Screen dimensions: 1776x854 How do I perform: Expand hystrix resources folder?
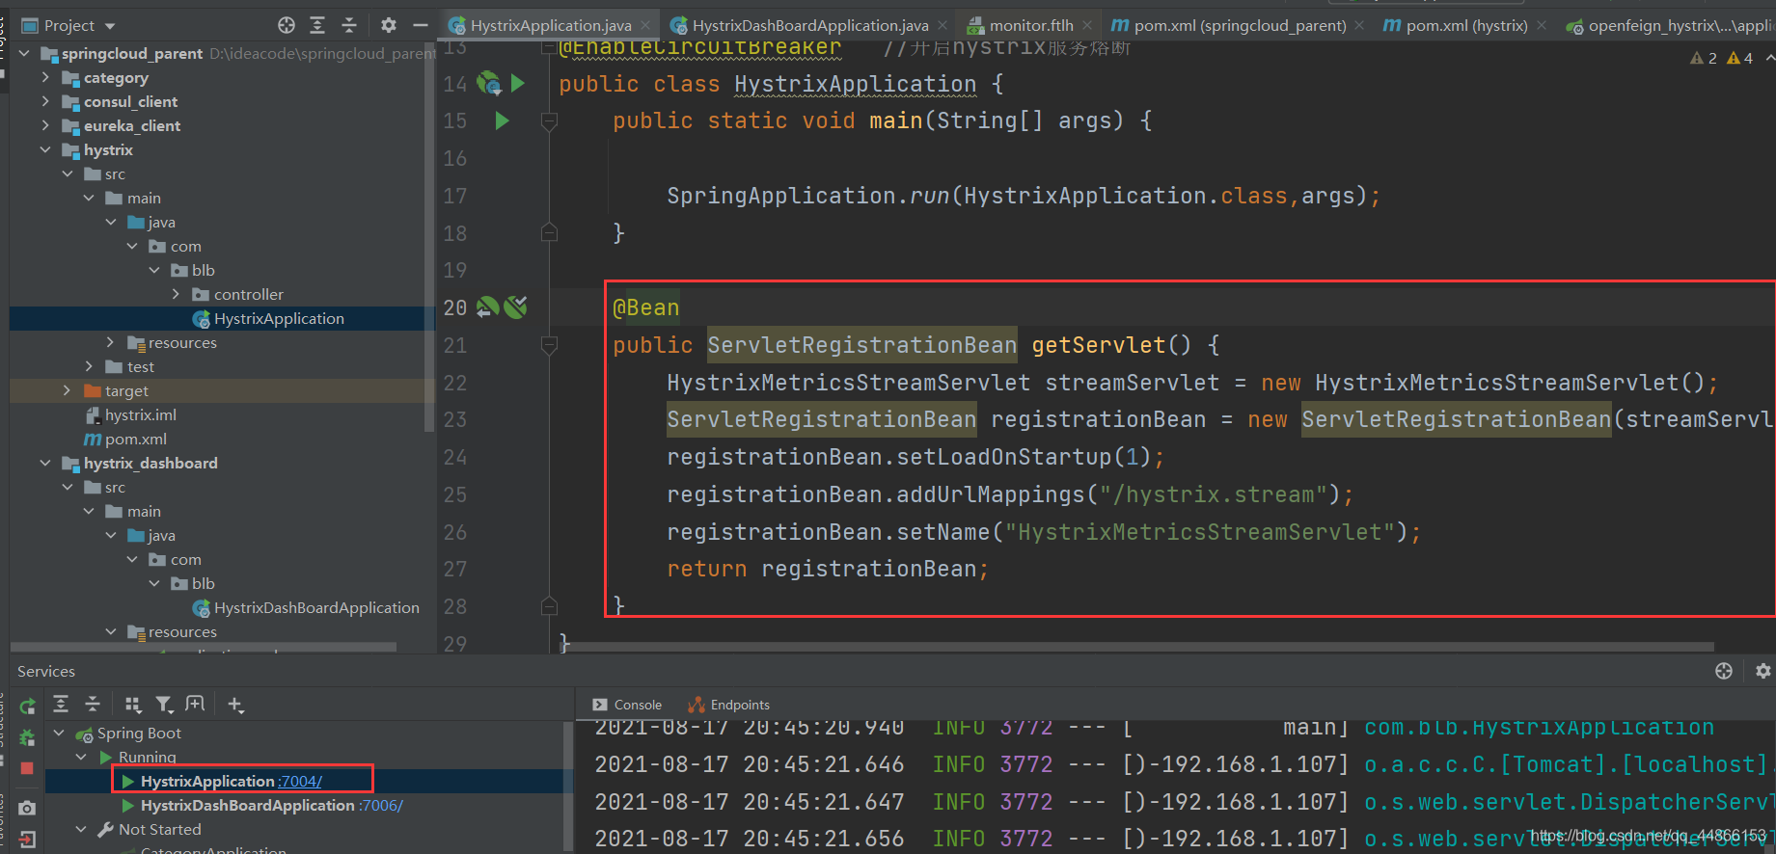(x=110, y=342)
